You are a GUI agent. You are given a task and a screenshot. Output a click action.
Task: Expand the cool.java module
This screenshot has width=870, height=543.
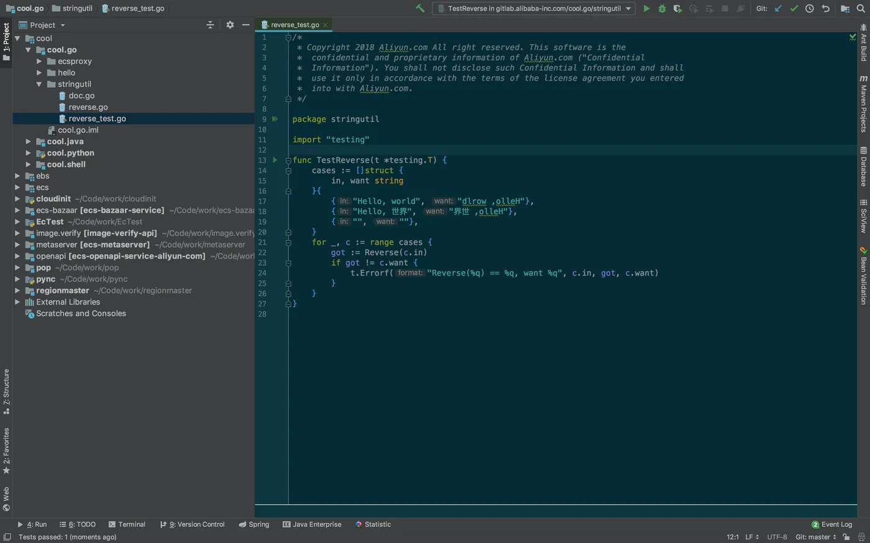tap(29, 141)
